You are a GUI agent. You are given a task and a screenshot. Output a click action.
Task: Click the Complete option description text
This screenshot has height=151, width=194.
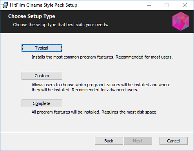(94, 112)
